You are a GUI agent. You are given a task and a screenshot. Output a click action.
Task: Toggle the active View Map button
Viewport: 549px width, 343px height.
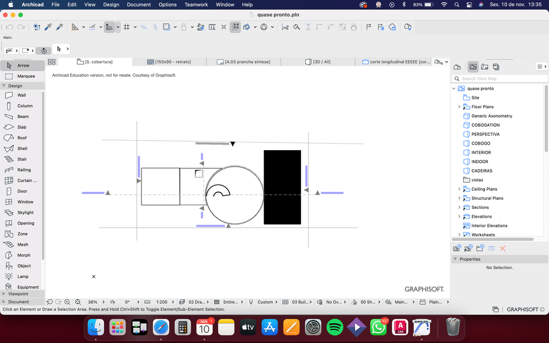[x=473, y=67]
